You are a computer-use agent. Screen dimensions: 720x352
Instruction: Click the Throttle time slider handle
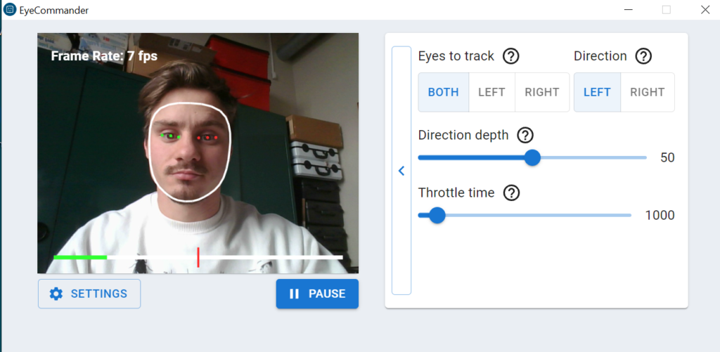pyautogui.click(x=437, y=215)
